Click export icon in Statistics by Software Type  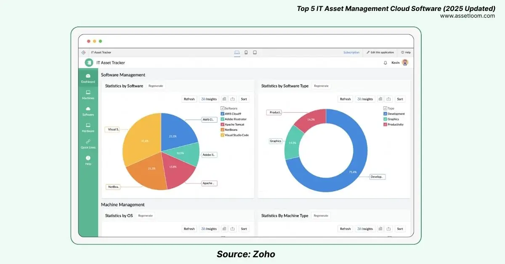pyautogui.click(x=389, y=99)
